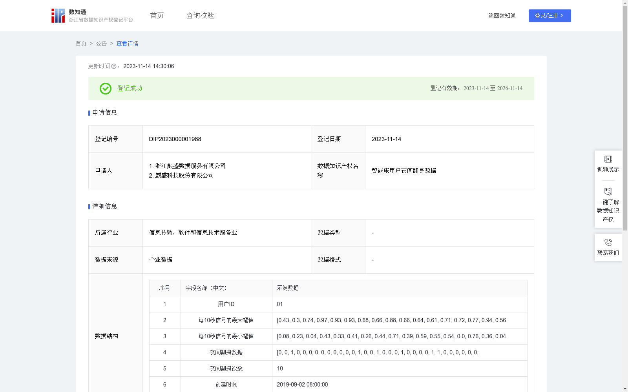Screen dimensions: 628x392
Task: Click sample value 2019-09-02 08:00:00
Action: tap(302, 385)
